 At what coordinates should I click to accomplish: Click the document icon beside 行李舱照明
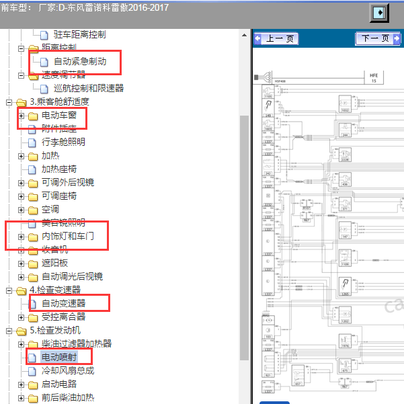coord(32,143)
